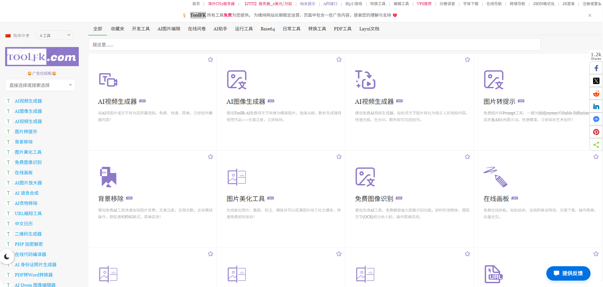The width and height of the screenshot is (603, 287).
Task: Click the AI图像生成器 card icon
Action: (x=237, y=80)
